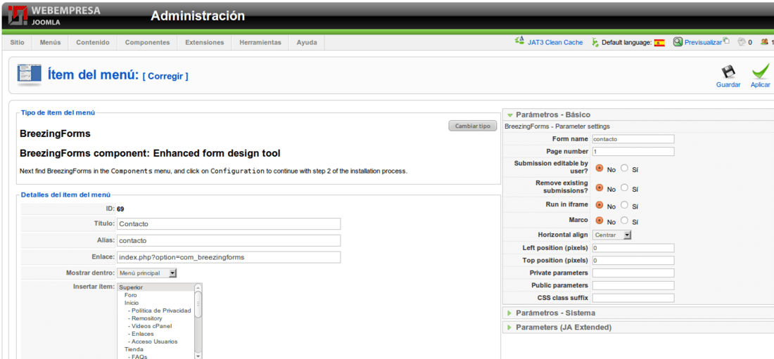Set Submission editable by user to No

pos(599,168)
